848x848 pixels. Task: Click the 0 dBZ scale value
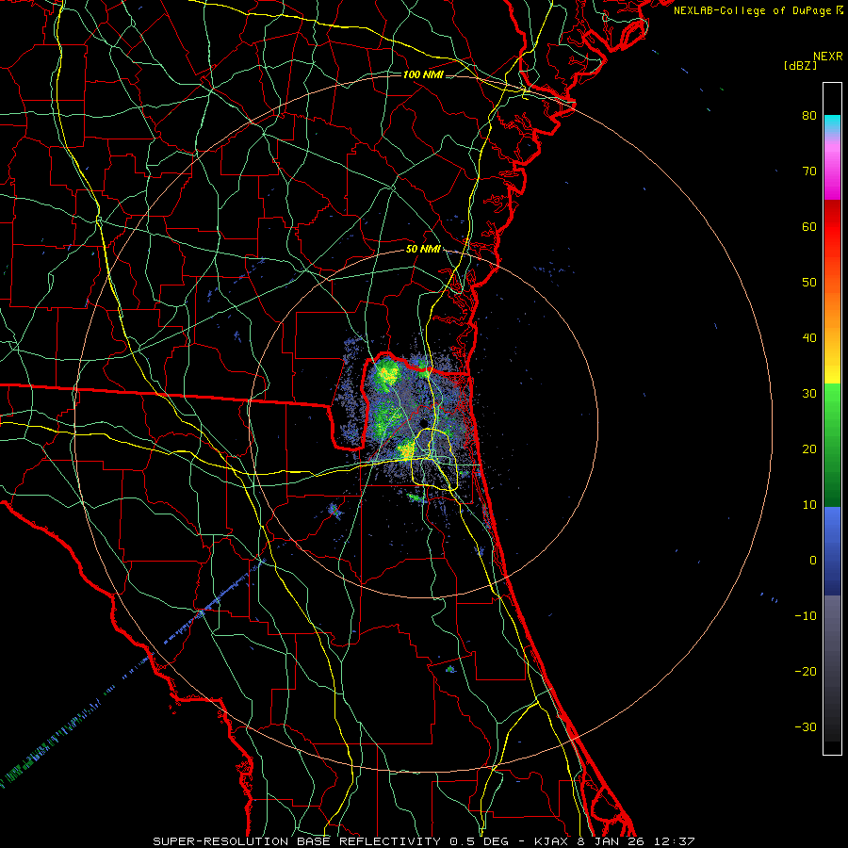[x=813, y=561]
